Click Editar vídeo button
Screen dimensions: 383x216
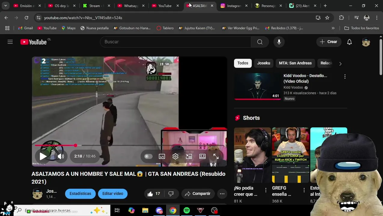click(x=113, y=194)
